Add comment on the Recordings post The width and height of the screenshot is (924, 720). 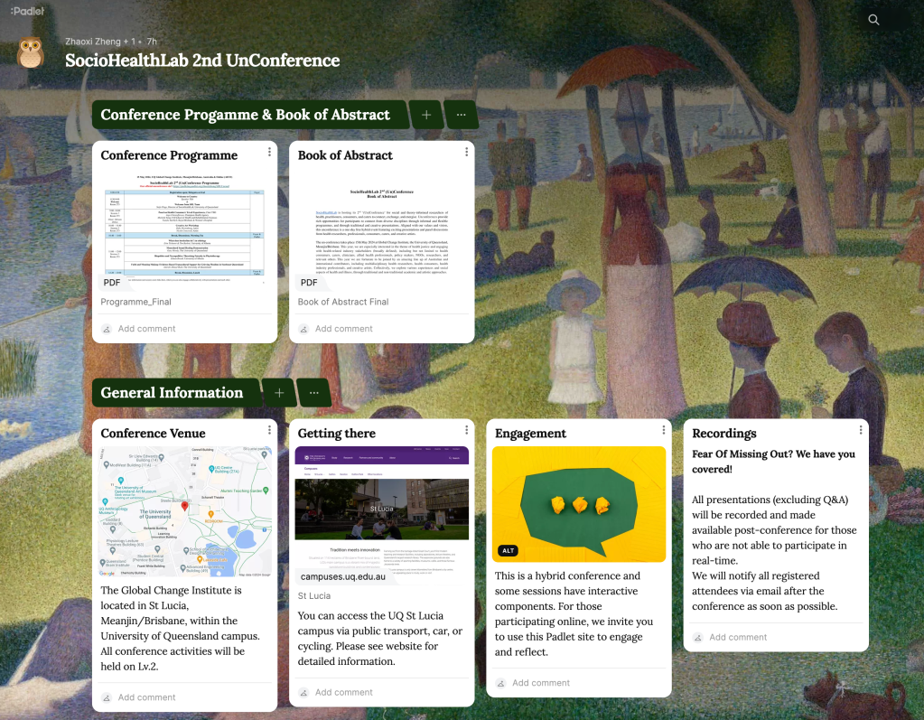738,637
